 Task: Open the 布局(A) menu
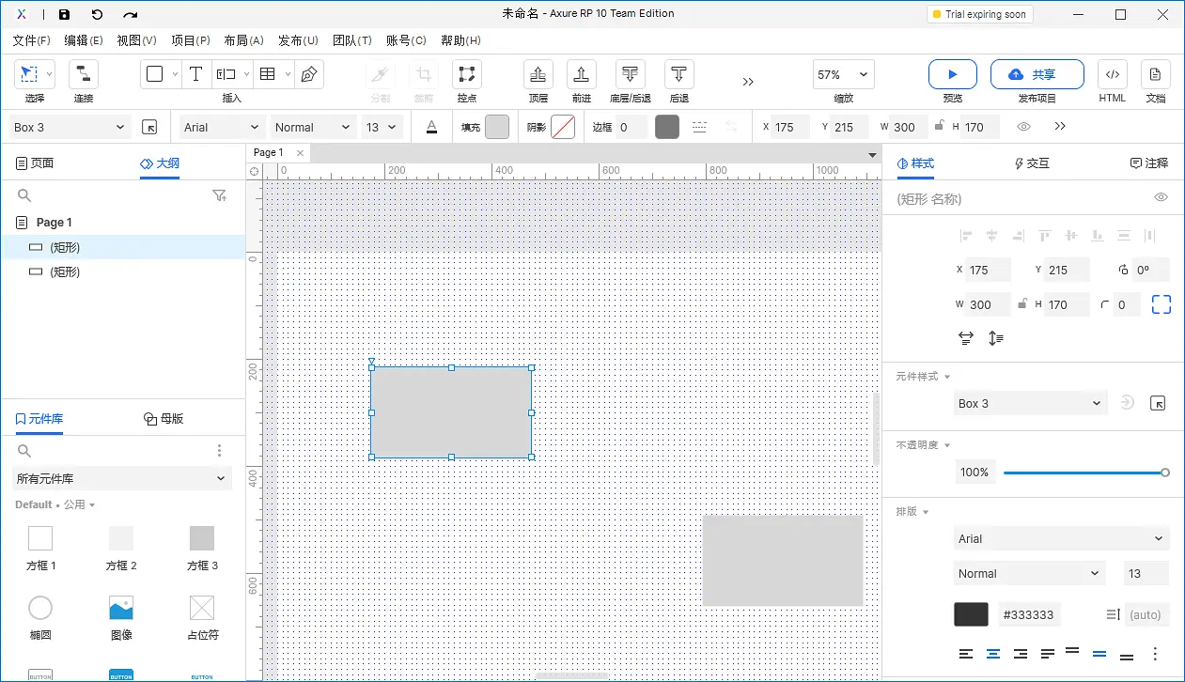[x=244, y=40]
